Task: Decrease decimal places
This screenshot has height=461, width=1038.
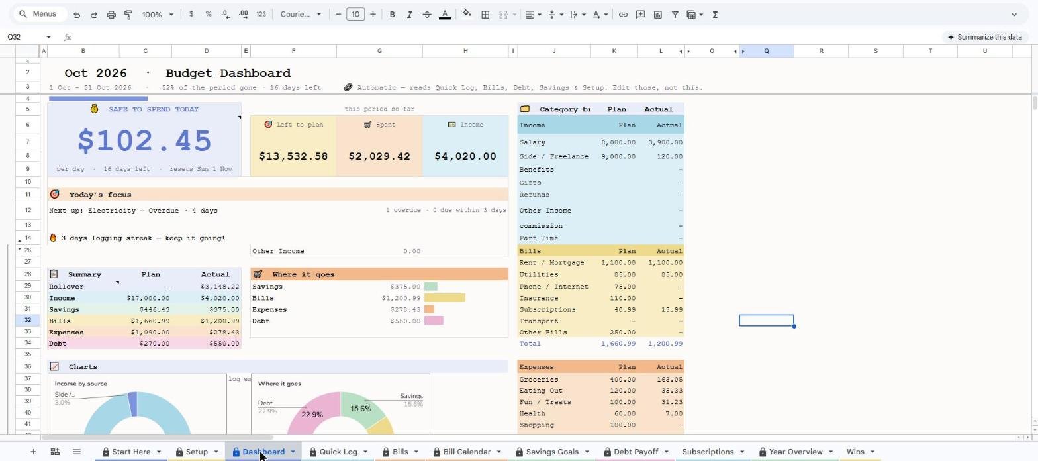Action: pos(226,15)
